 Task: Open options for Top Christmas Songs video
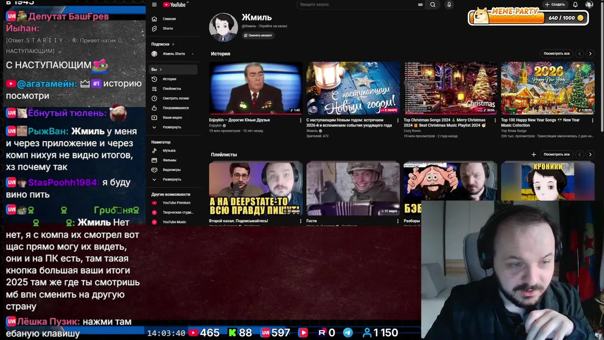point(495,120)
